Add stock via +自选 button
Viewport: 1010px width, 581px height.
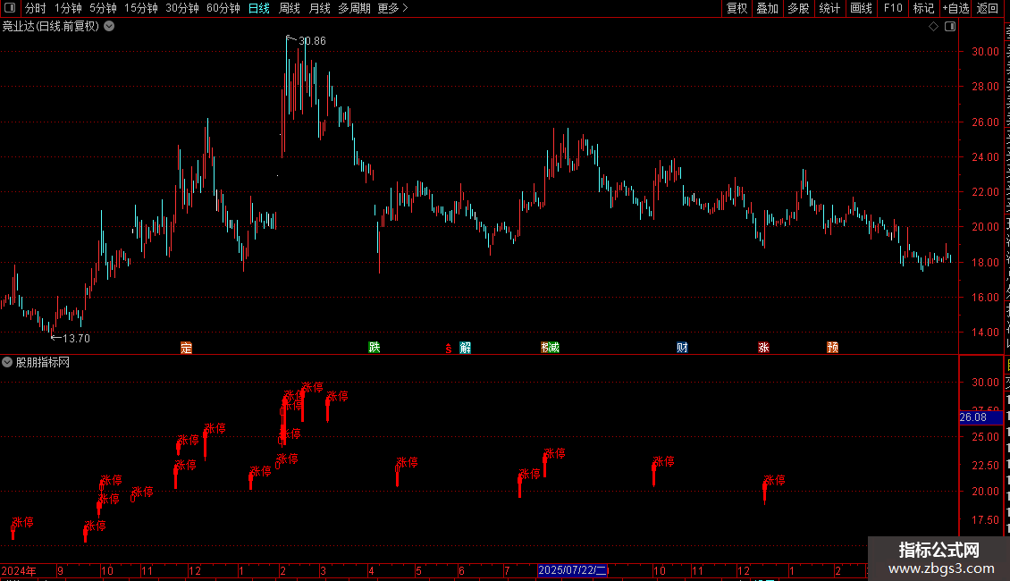pos(955,8)
